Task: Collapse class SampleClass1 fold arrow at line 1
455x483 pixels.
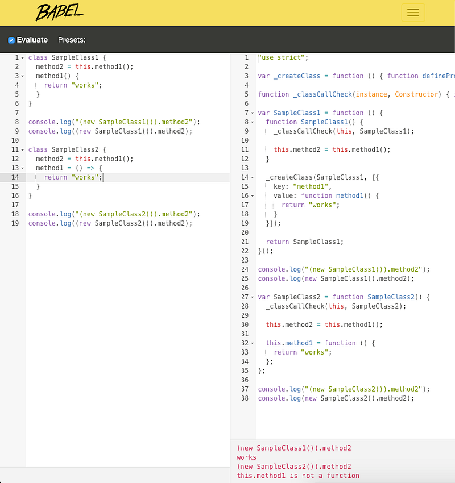Action: pos(23,57)
